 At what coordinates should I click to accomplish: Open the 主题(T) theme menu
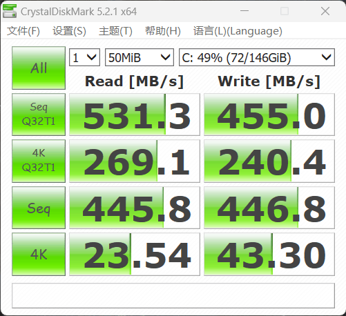115,31
